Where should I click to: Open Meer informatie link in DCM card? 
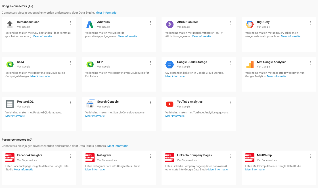point(40,76)
